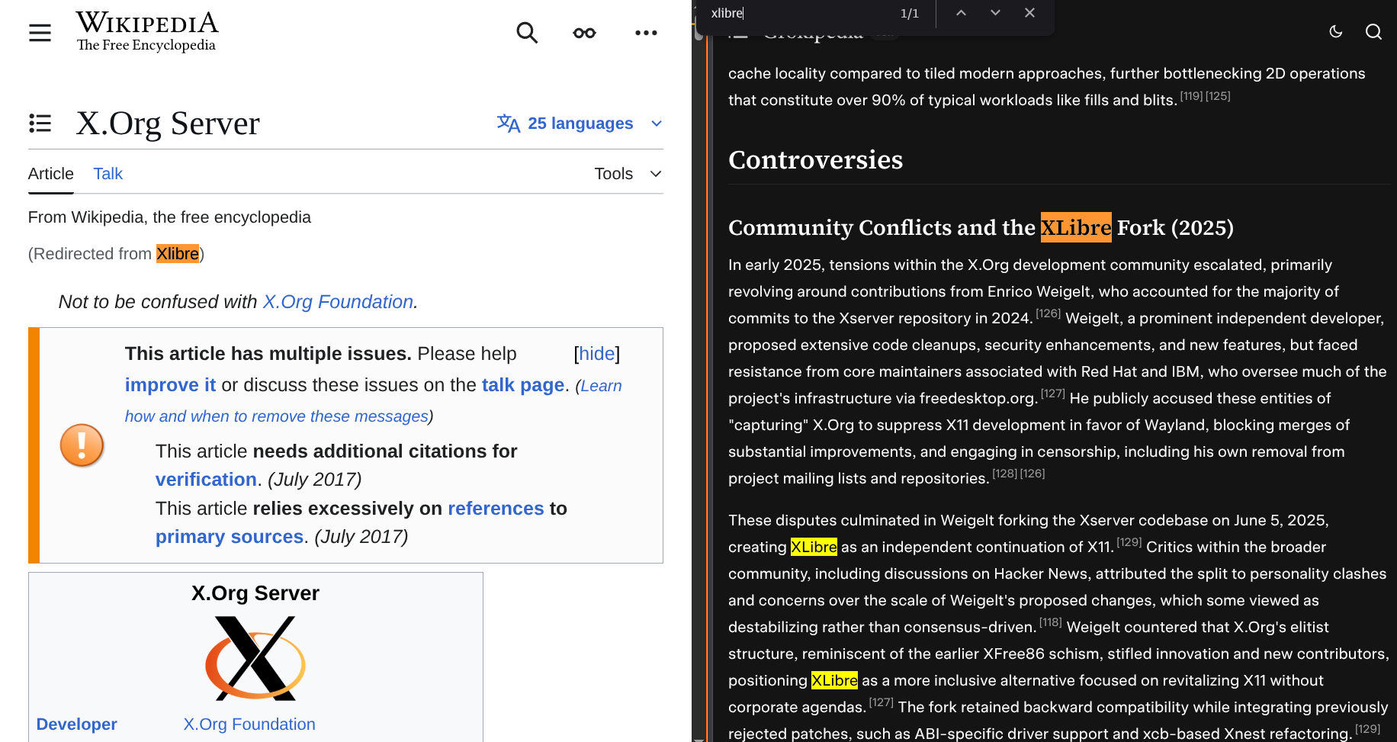Go to previous find match arrow
The width and height of the screenshot is (1397, 742).
point(961,13)
